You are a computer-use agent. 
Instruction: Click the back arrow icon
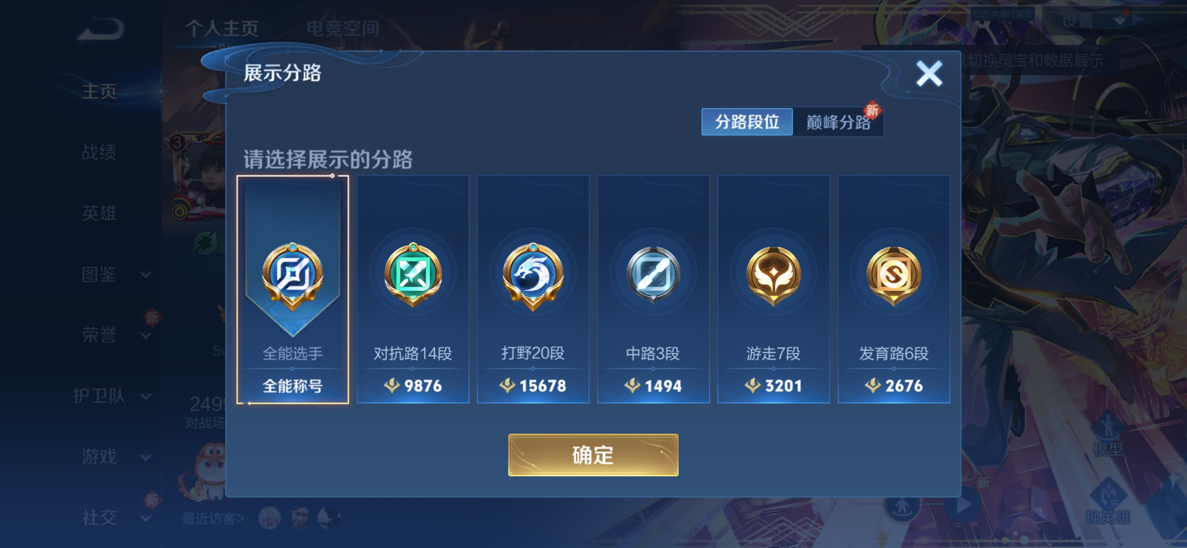[101, 28]
